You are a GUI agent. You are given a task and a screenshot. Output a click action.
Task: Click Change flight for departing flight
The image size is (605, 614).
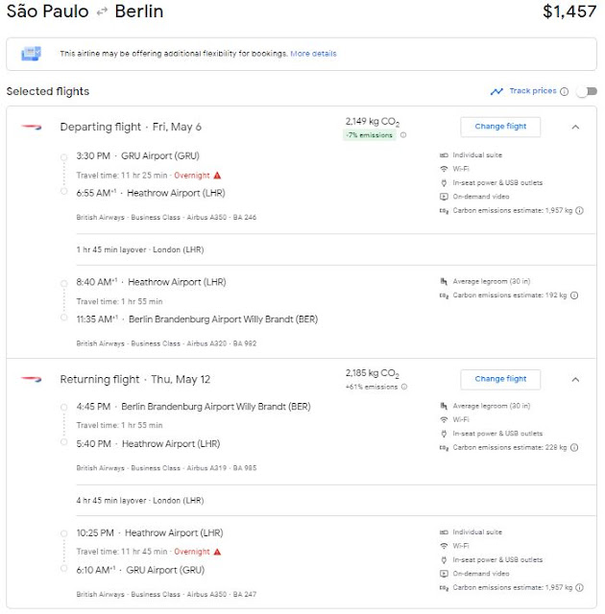(x=500, y=126)
